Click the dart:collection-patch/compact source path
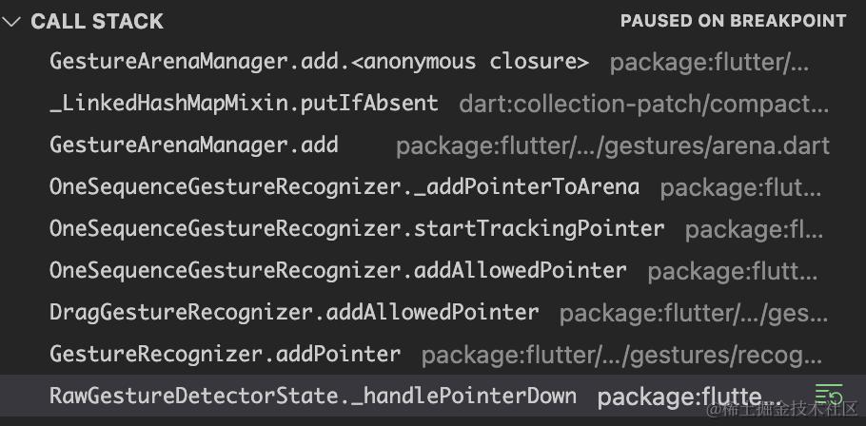The width and height of the screenshot is (866, 426). tap(644, 105)
